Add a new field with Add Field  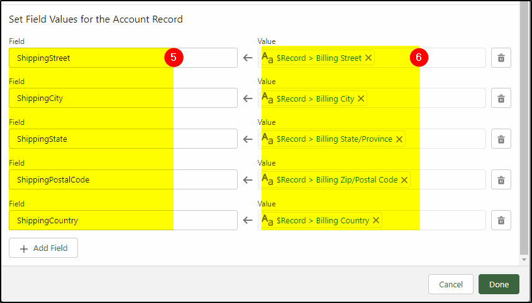[43, 248]
